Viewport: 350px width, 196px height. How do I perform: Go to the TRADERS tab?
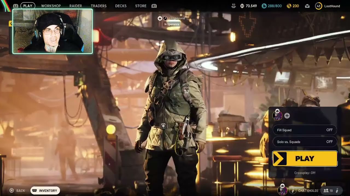(98, 6)
